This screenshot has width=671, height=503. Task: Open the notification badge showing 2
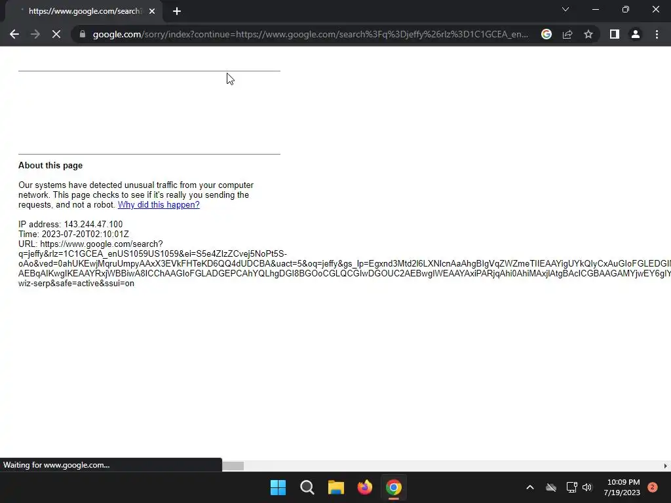653,487
